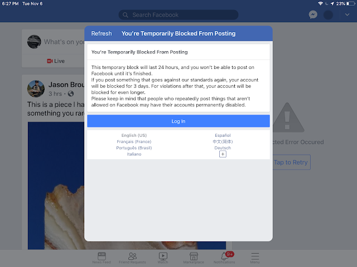Screen dimensions: 357x267
Task: Click '3 hrs' post timestamp
Action: (x=55, y=93)
